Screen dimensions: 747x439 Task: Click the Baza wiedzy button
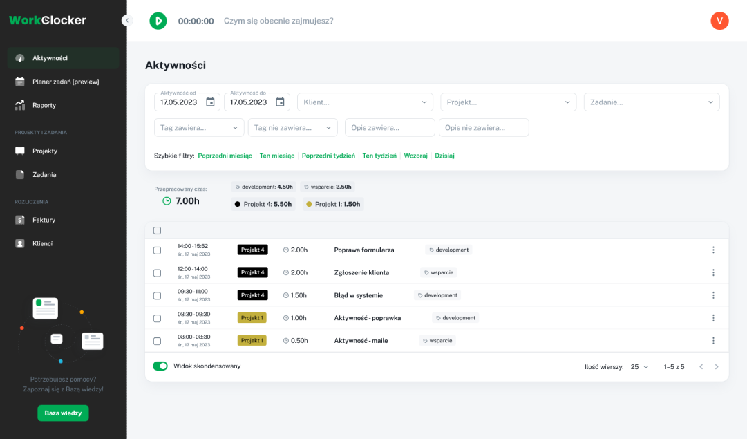click(x=63, y=413)
